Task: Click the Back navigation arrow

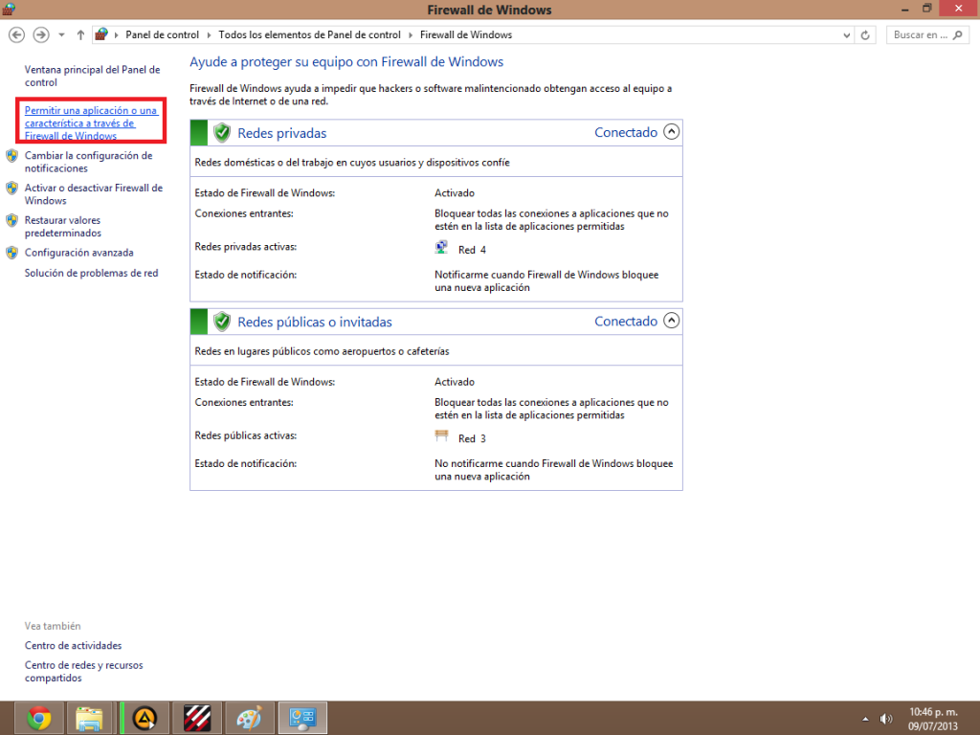Action: click(x=17, y=35)
